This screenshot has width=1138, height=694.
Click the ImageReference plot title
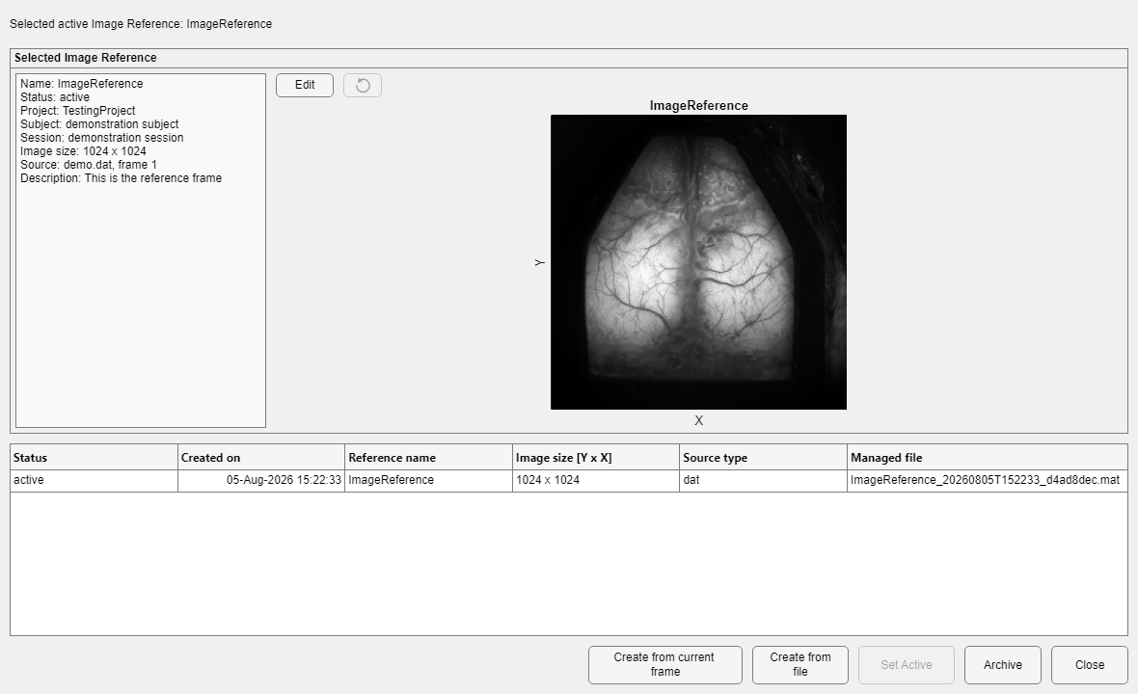[x=698, y=105]
